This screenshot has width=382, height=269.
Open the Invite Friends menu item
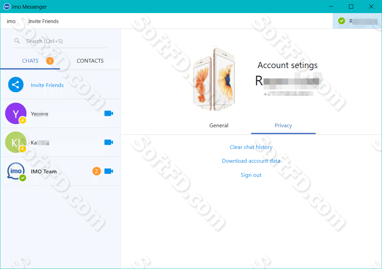pos(43,21)
